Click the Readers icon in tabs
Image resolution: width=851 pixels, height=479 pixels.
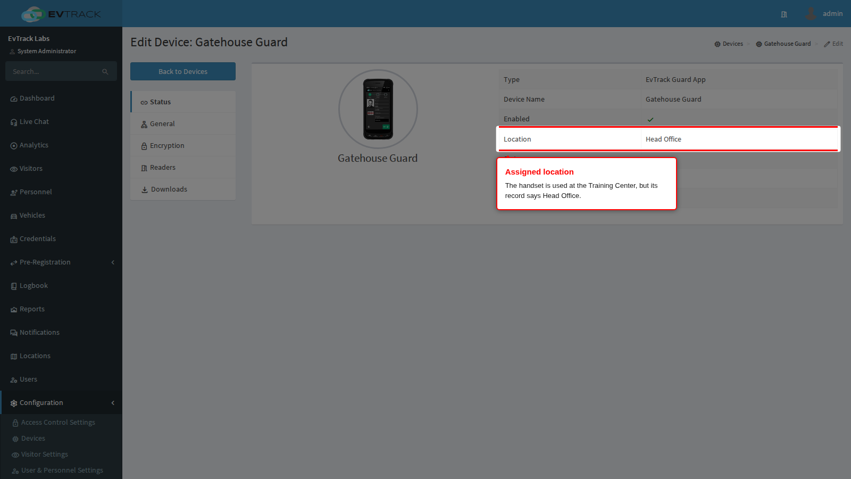click(x=144, y=168)
